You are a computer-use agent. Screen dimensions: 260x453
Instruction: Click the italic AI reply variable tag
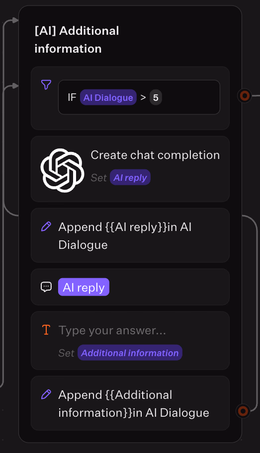pyautogui.click(x=130, y=177)
